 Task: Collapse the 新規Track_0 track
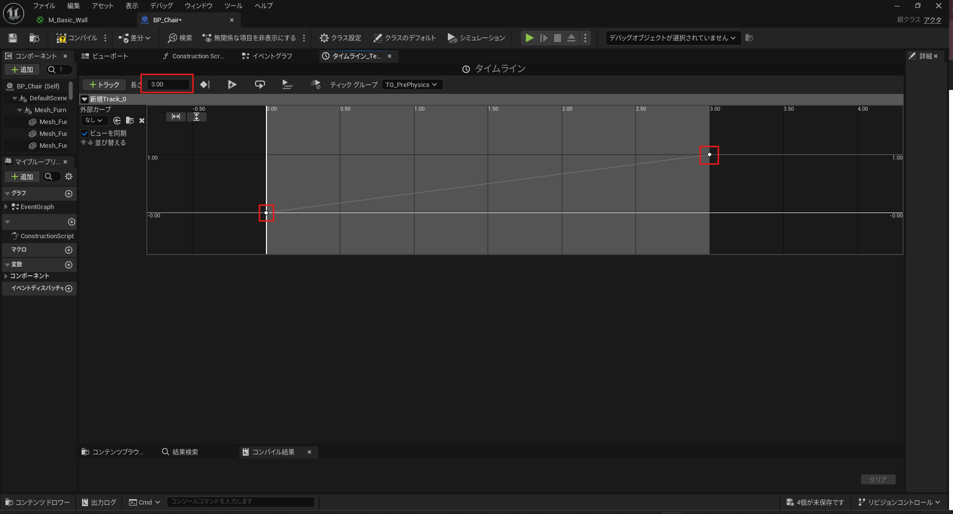[85, 99]
